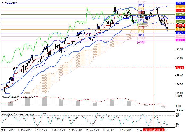Viewport: 186px width, 133px height.
Task: Select the 106.25 blue price label
Action: 180,33
